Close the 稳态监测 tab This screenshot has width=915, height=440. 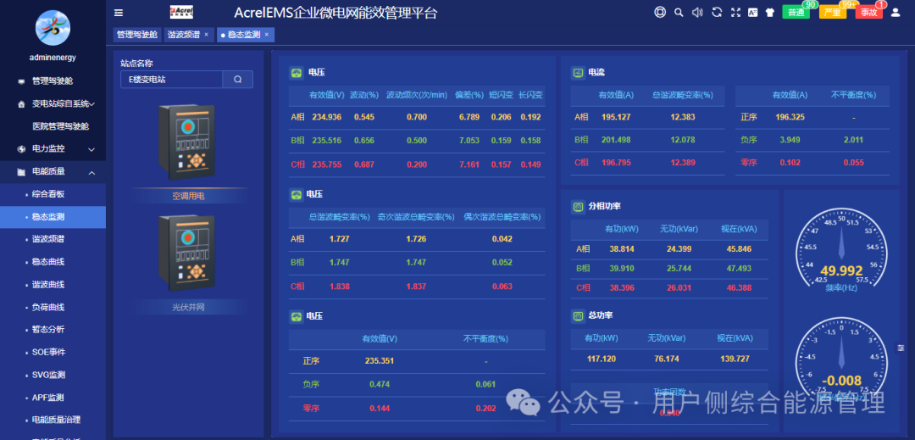click(x=267, y=35)
